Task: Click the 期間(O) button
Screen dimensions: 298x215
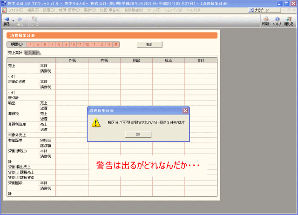Action: point(17,45)
